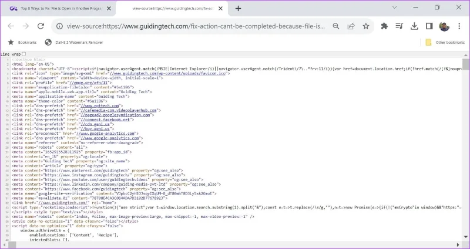Viewport: 470px width, 249px height.
Task: Open Chrome three-dot menu
Action: click(x=459, y=26)
